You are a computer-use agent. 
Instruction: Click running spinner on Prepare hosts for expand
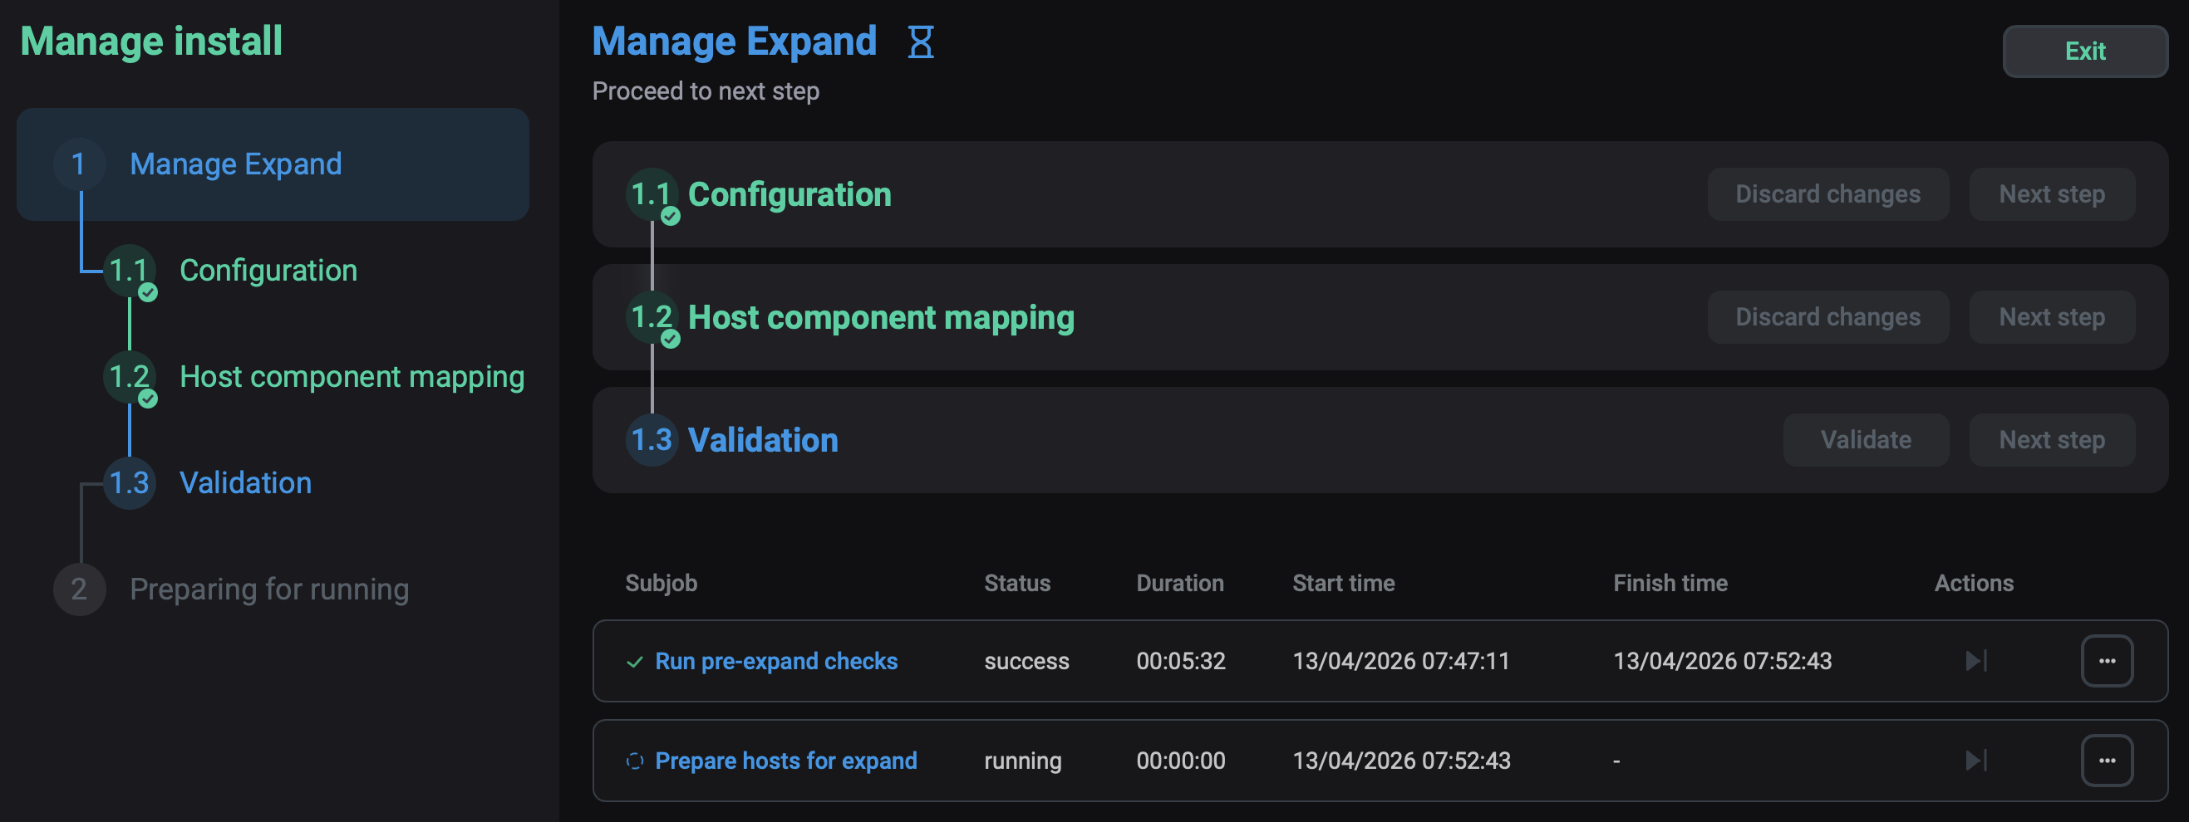click(x=634, y=761)
